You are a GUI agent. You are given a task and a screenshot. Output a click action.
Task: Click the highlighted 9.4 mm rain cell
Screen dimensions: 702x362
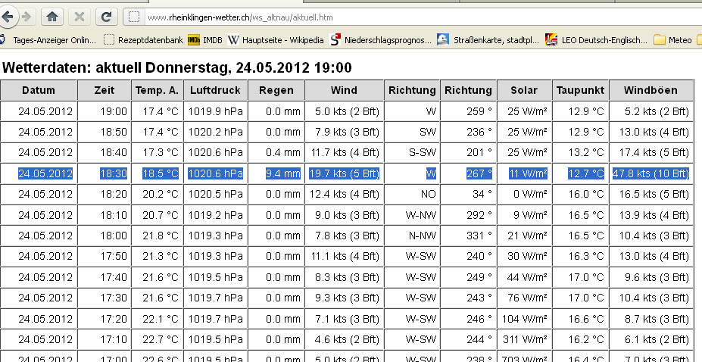(276, 173)
